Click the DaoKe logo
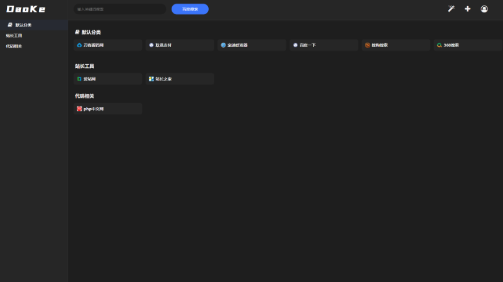 click(26, 9)
